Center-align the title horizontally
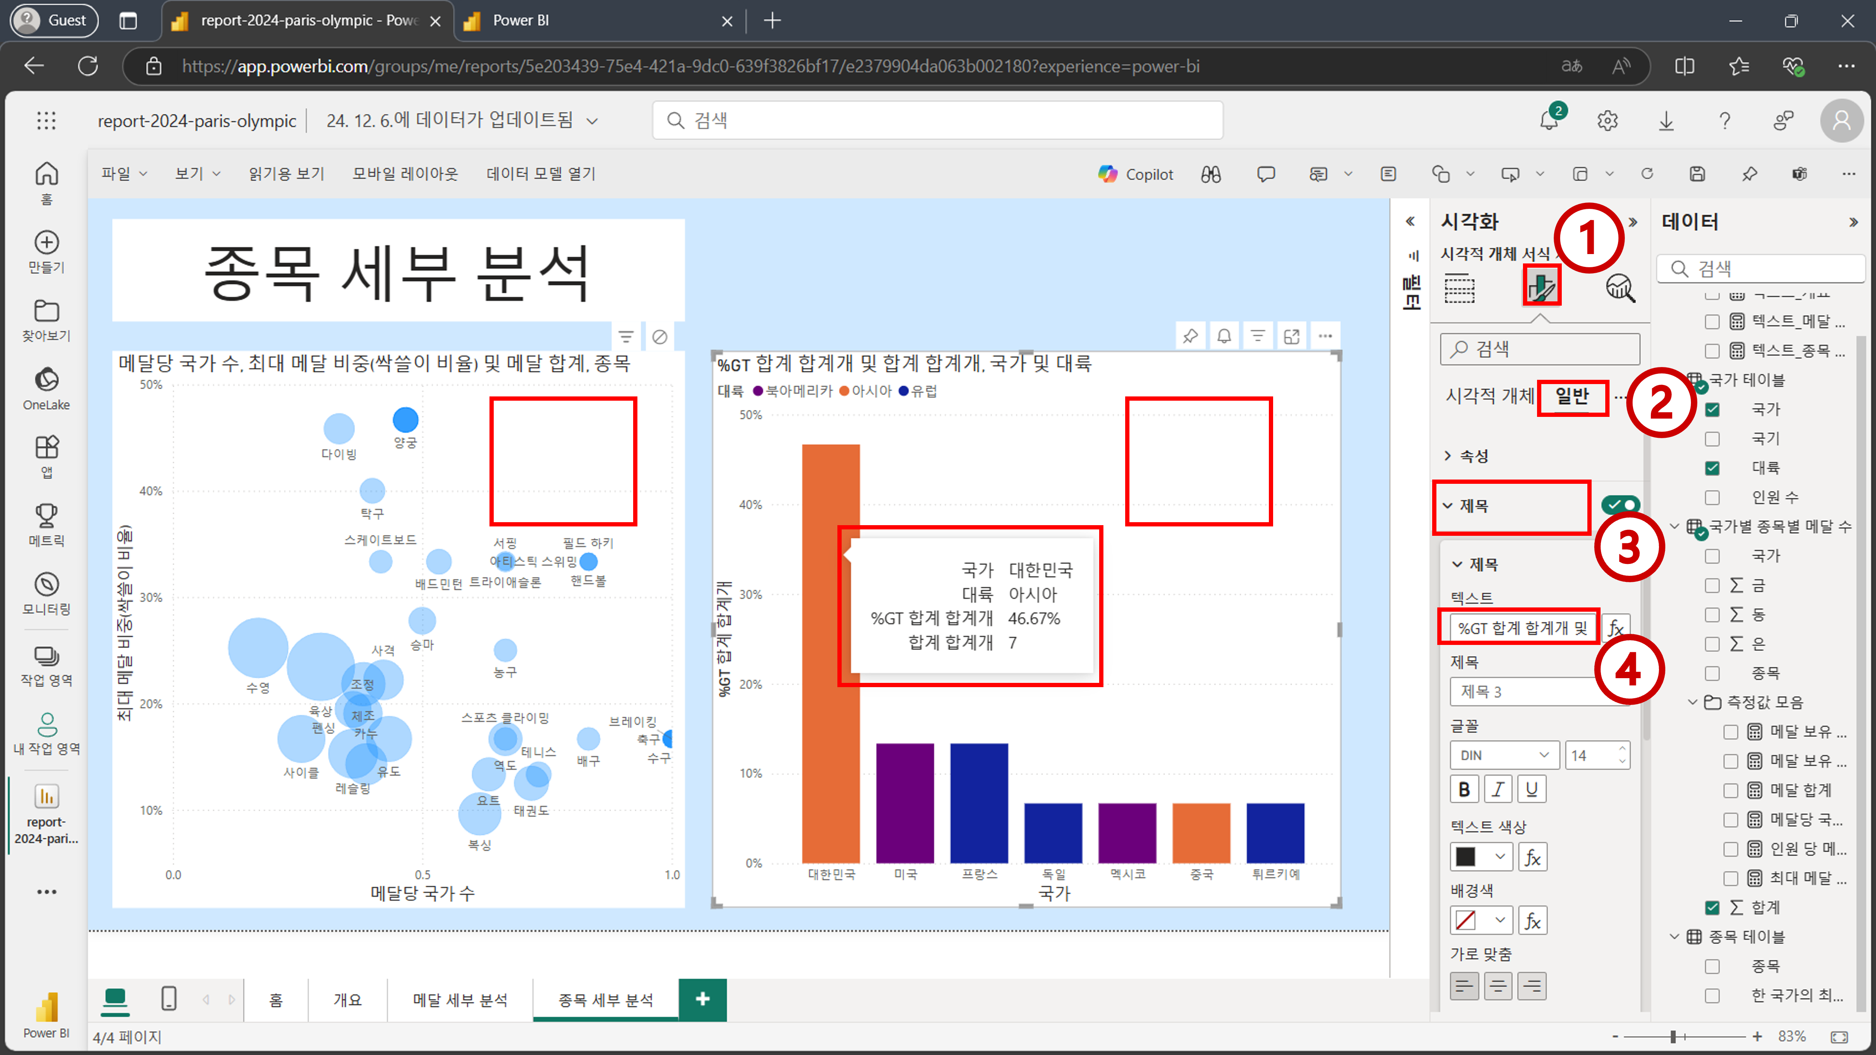 (1498, 986)
